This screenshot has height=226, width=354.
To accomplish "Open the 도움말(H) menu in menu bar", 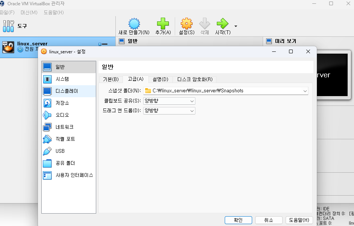I will coord(54,12).
